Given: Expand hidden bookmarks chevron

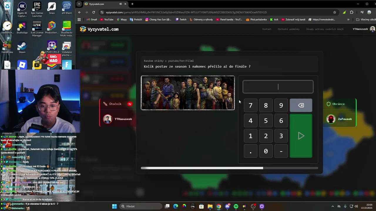Looking at the screenshot, I should (x=348, y=20).
